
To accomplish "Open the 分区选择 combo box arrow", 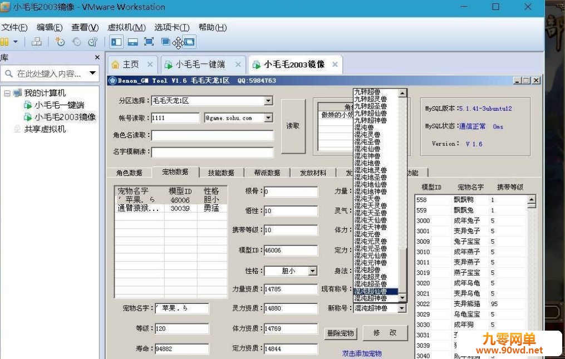I will coord(268,101).
